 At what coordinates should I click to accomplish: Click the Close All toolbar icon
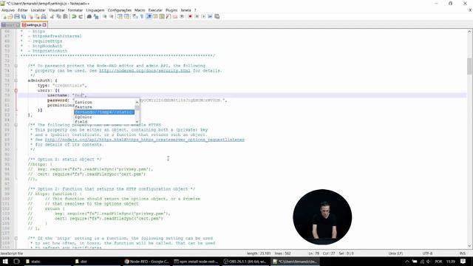37,16
